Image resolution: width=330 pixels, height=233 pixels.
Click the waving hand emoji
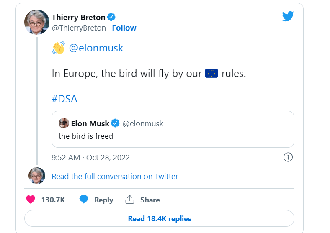58,48
